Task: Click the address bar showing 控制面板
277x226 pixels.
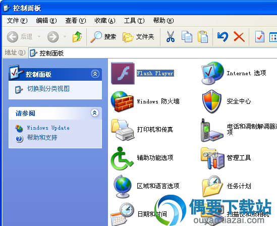Action: [x=153, y=53]
